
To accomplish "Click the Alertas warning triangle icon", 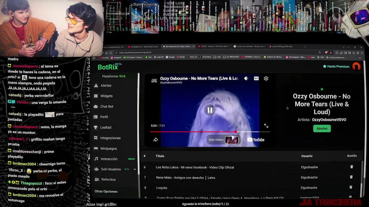I will click(x=96, y=85).
